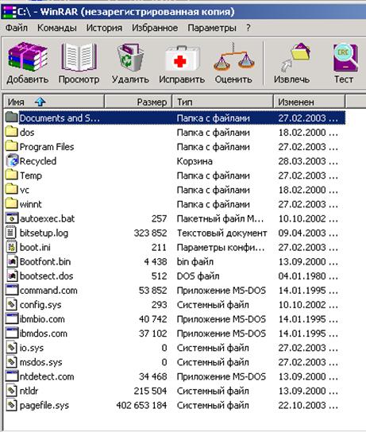Select the bootsect.dos file name
Viewport: 366px width, 432px height.
click(46, 276)
